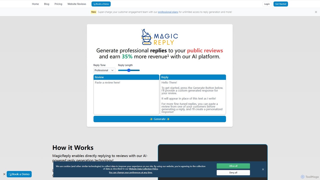
Task: Go to the Blog page
Action: tap(46, 4)
